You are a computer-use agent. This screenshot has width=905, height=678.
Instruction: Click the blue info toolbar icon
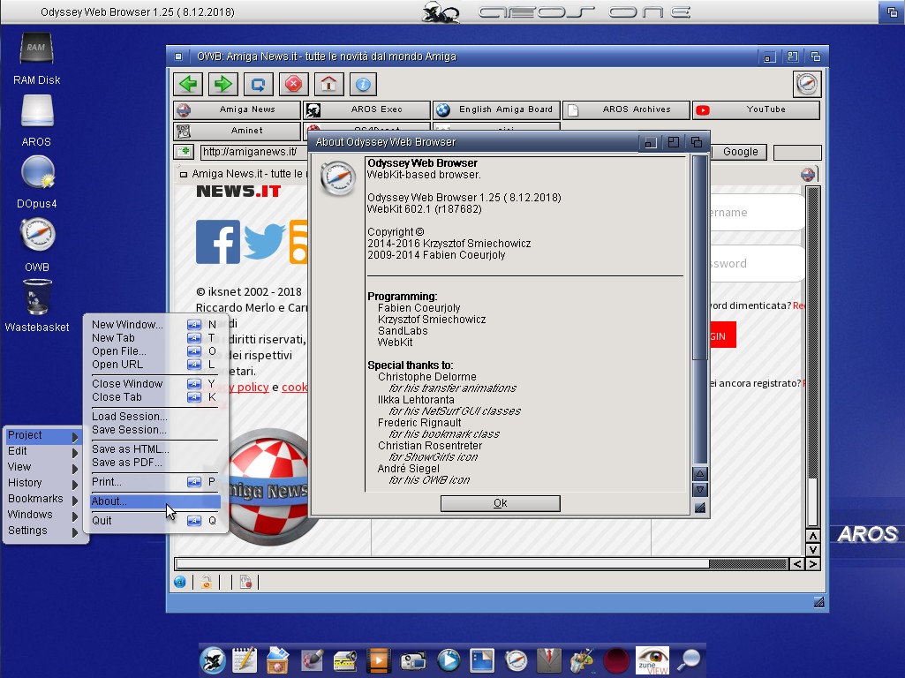pyautogui.click(x=363, y=84)
